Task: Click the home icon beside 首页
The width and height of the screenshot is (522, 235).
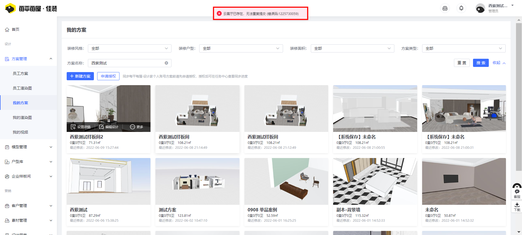Action: (x=7, y=30)
